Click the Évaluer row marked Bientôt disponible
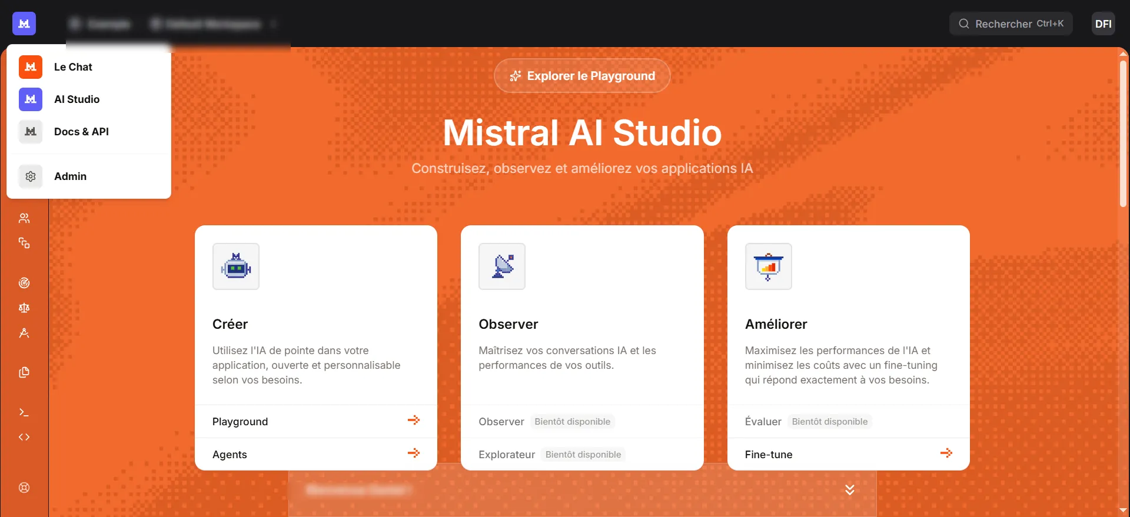 click(848, 421)
